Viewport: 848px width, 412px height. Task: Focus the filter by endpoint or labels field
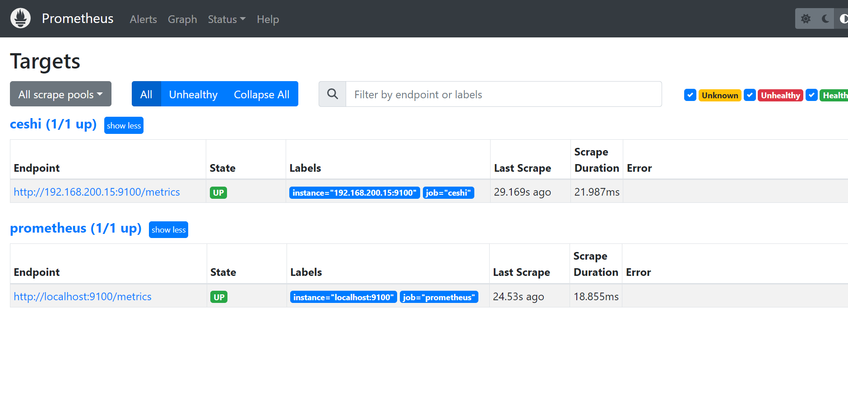click(504, 94)
